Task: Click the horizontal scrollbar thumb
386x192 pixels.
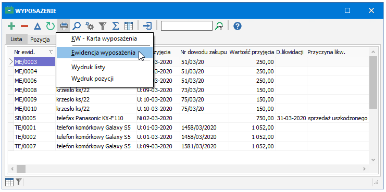Action: (21, 169)
